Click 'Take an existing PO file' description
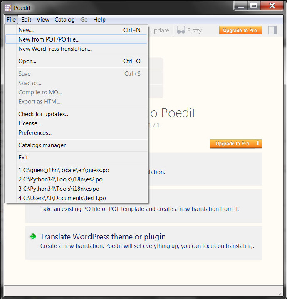This screenshot has height=299, width=287. click(140, 209)
